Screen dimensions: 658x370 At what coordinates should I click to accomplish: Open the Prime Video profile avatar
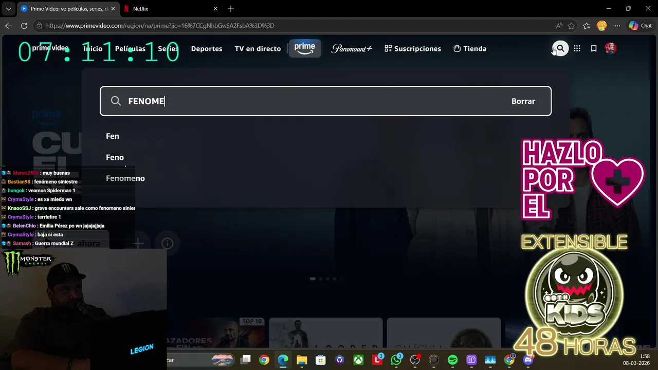[x=610, y=48]
